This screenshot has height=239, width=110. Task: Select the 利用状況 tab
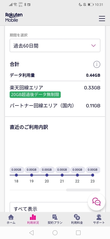pos(33,219)
